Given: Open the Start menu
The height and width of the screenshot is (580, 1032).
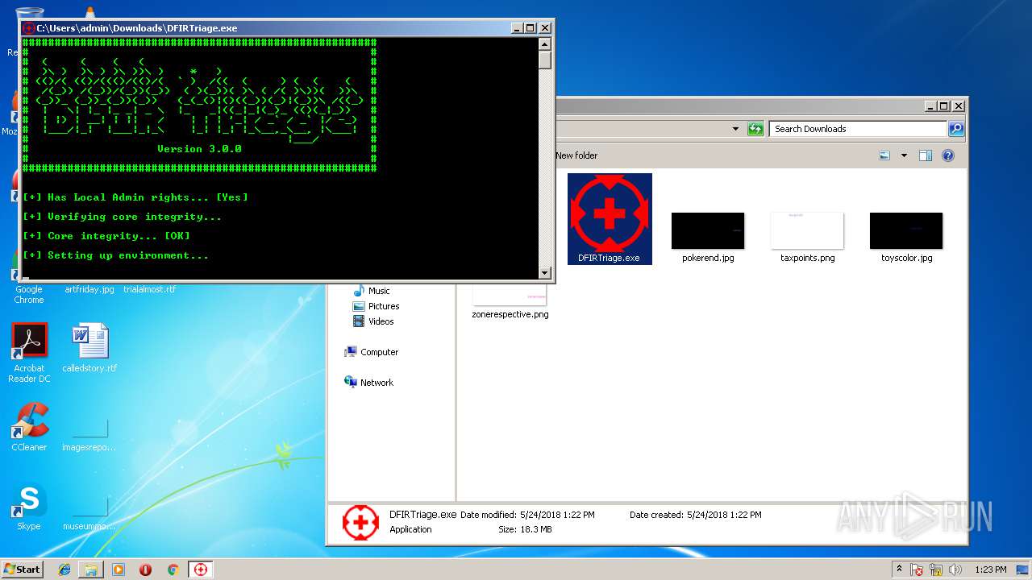Looking at the screenshot, I should click(22, 569).
